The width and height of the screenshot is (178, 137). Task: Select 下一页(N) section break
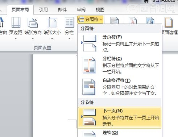coord(120,117)
